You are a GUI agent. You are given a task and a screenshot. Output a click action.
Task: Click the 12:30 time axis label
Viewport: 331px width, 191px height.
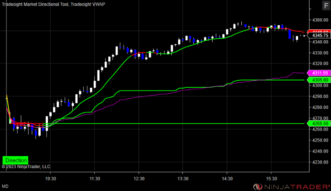click(x=139, y=179)
